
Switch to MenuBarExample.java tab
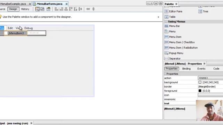pyautogui.click(x=13, y=4)
